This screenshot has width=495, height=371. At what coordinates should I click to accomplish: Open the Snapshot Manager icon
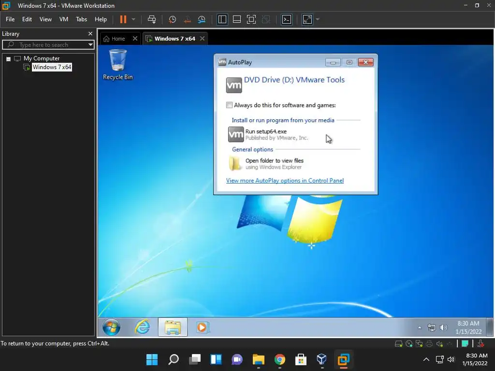(202, 19)
